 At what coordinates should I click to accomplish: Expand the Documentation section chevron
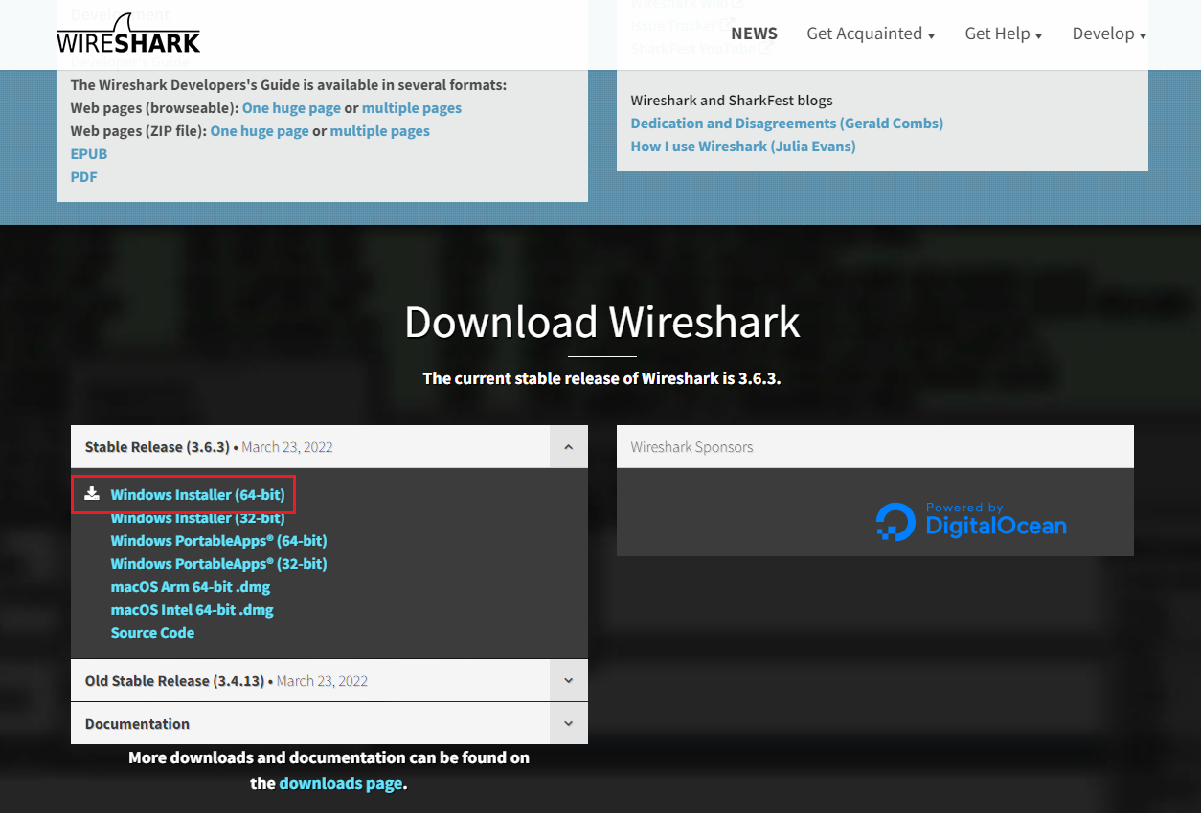(x=569, y=724)
